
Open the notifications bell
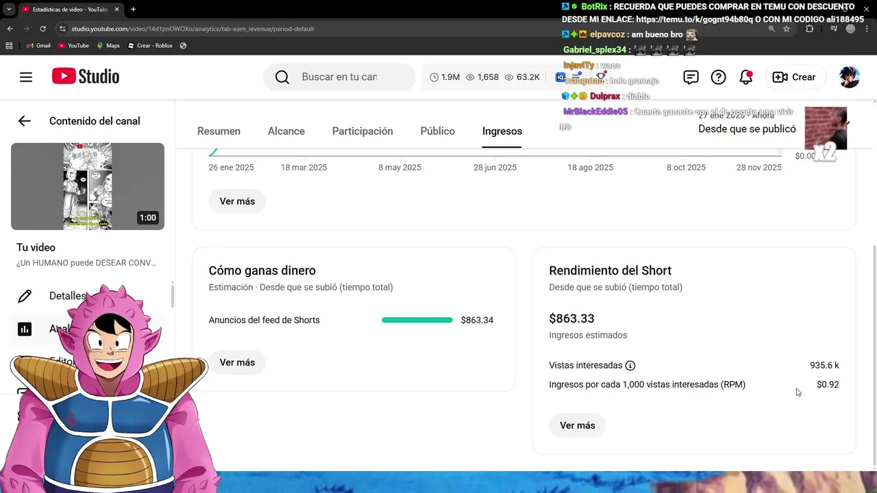[x=746, y=77]
